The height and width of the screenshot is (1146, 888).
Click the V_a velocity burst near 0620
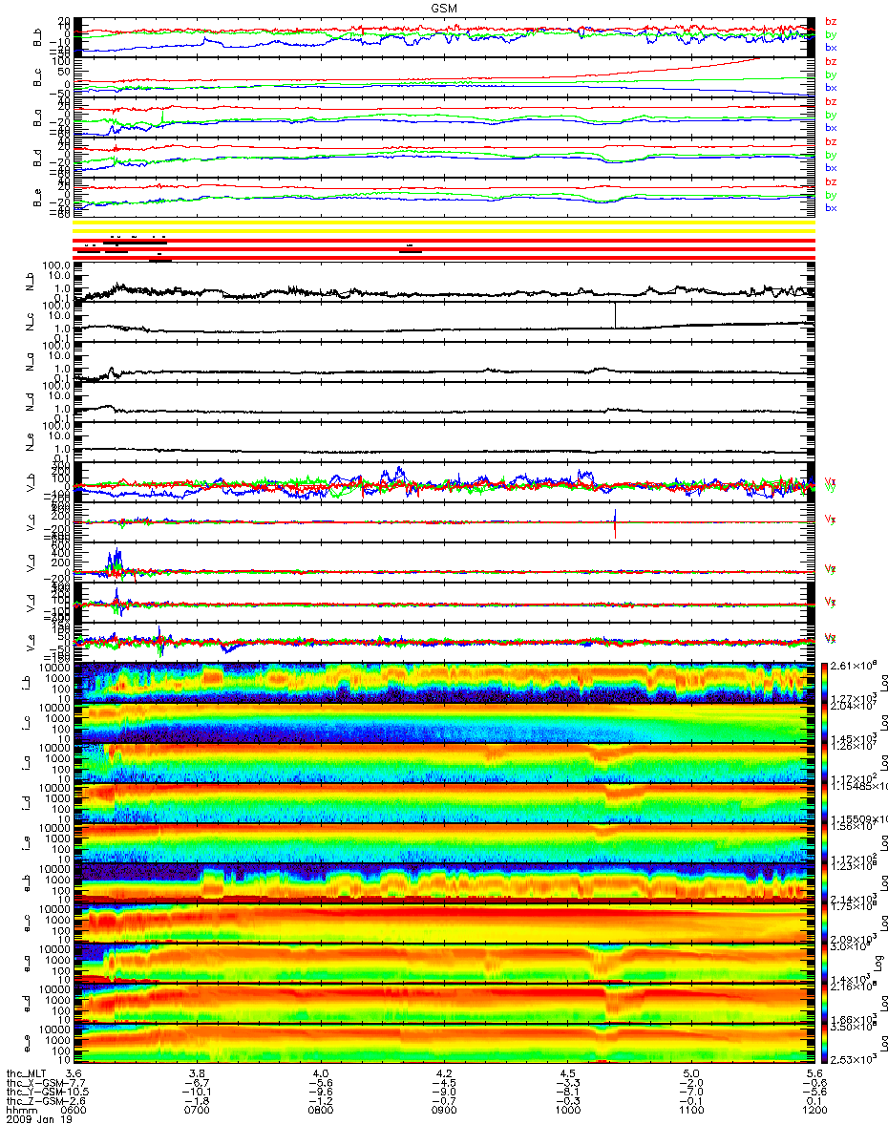tap(116, 562)
